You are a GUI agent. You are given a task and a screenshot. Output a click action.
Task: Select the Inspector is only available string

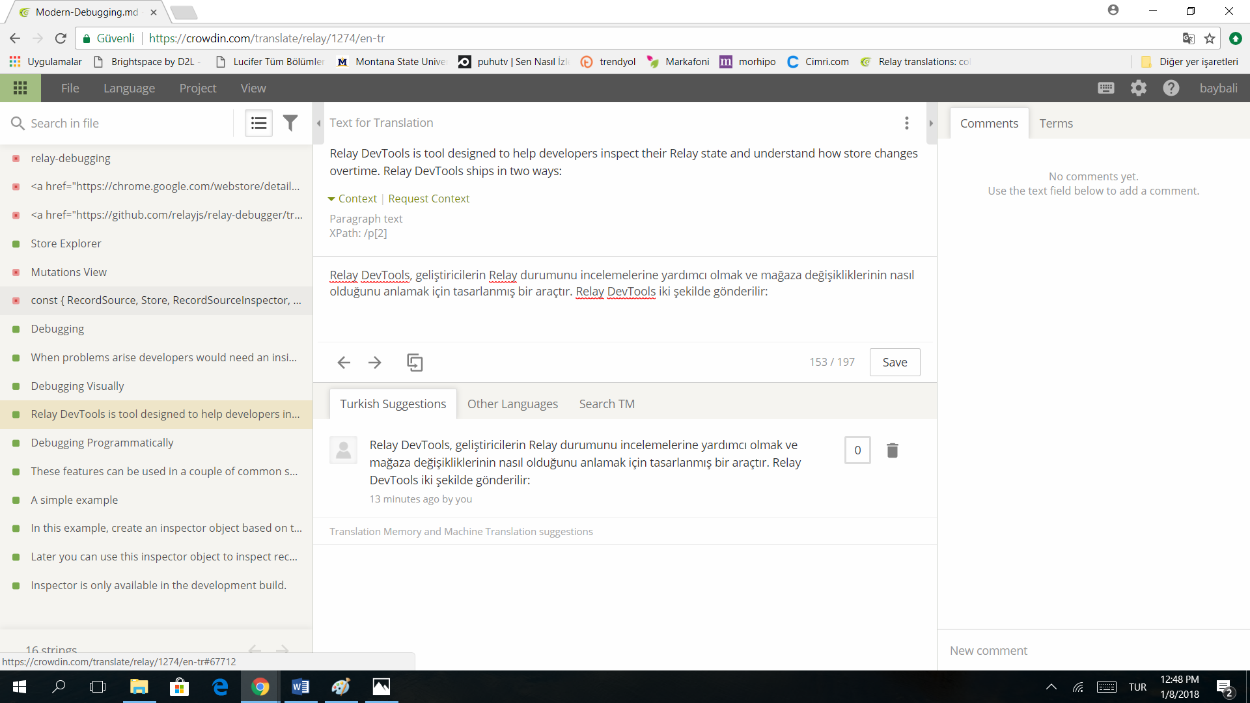click(156, 585)
